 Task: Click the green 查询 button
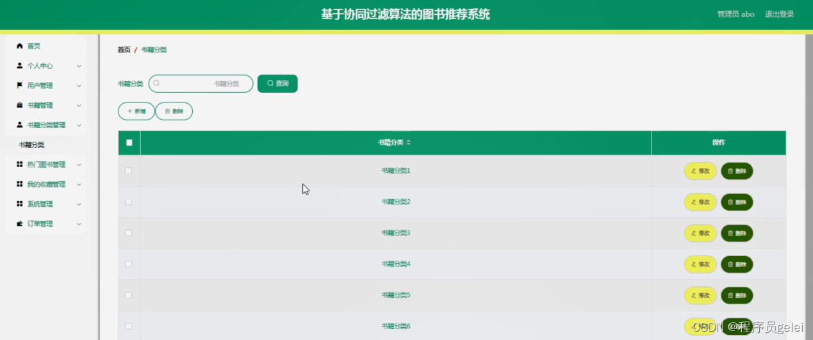point(277,84)
